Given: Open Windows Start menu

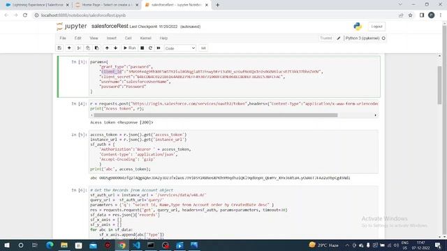Looking at the screenshot, I should pos(7,245).
